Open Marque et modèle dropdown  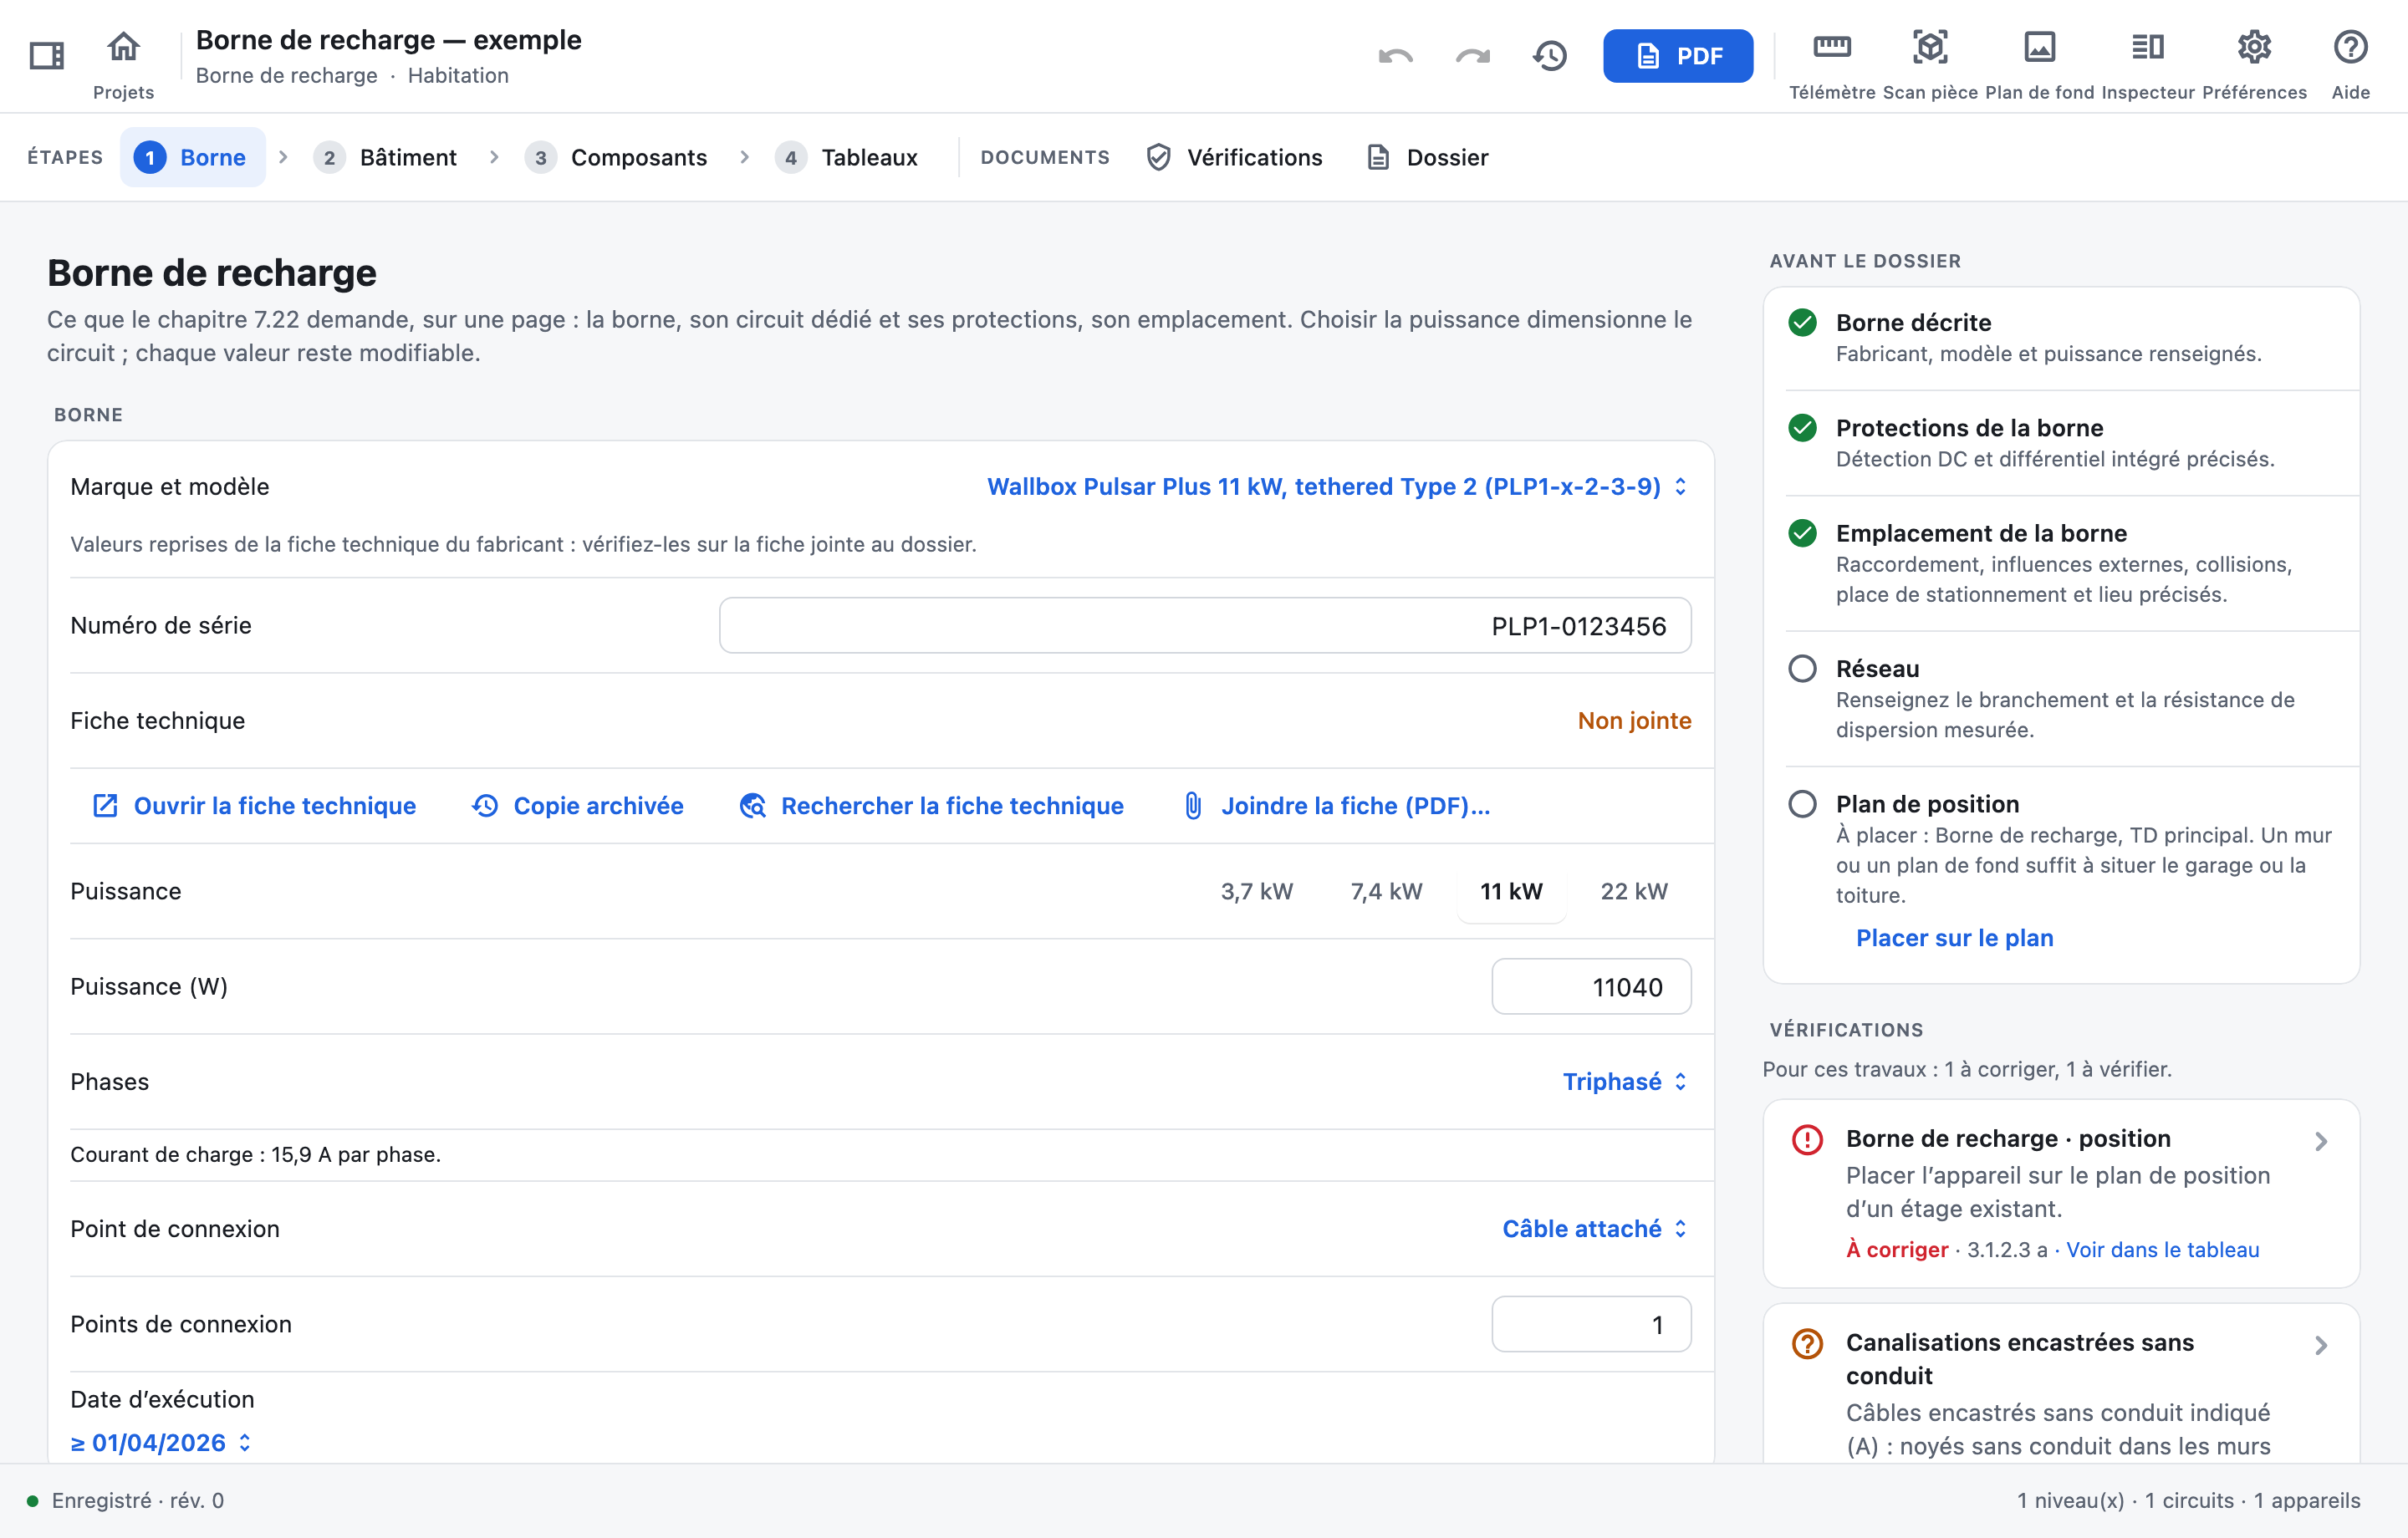coord(1338,486)
